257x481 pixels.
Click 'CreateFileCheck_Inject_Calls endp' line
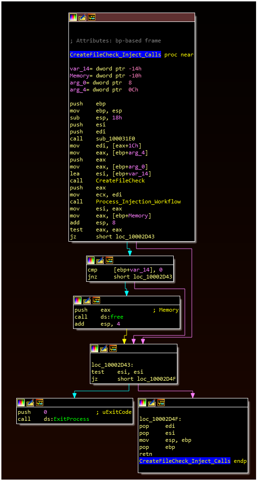(x=193, y=461)
